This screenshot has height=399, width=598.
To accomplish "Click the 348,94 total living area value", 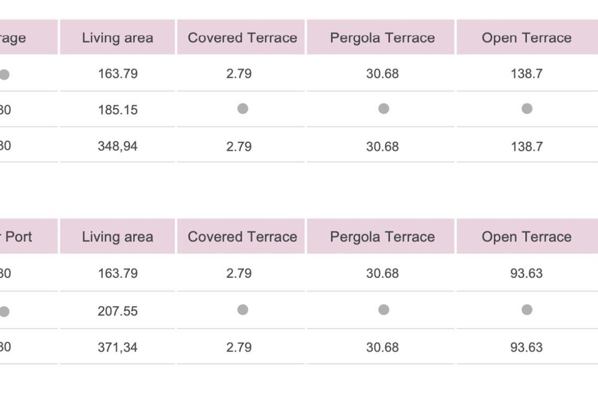I will (118, 147).
